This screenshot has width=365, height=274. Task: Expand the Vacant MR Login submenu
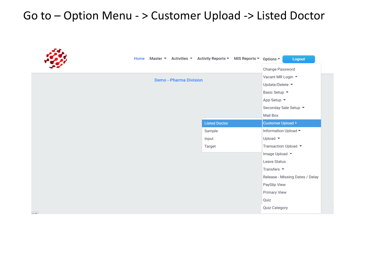[x=280, y=77]
